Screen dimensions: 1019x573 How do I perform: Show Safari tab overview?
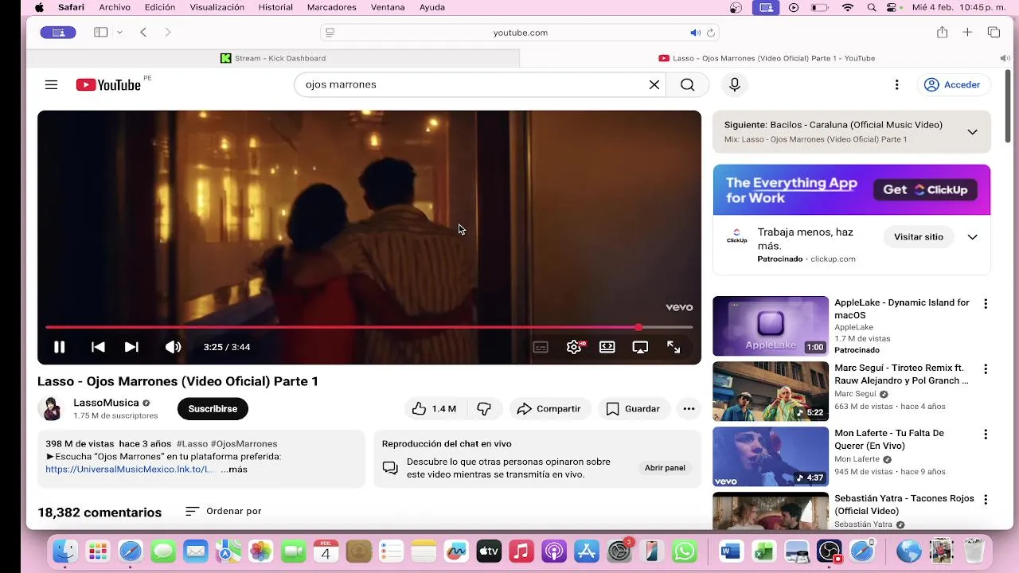pos(994,33)
